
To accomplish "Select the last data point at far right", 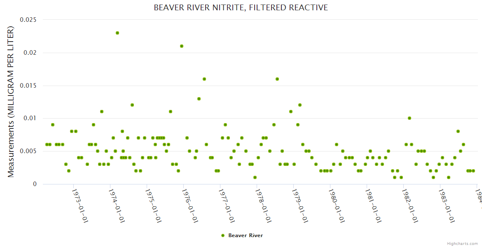I will 473,171.
